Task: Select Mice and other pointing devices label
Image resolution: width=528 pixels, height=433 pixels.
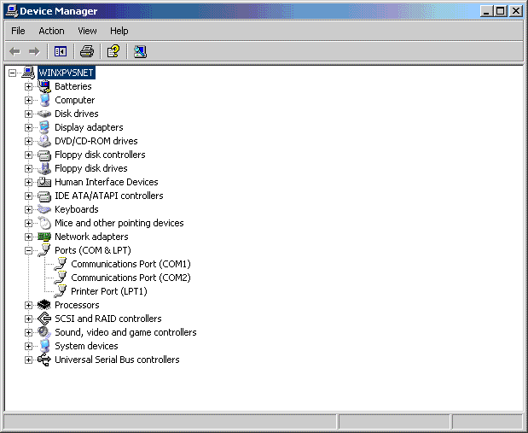Action: click(119, 223)
